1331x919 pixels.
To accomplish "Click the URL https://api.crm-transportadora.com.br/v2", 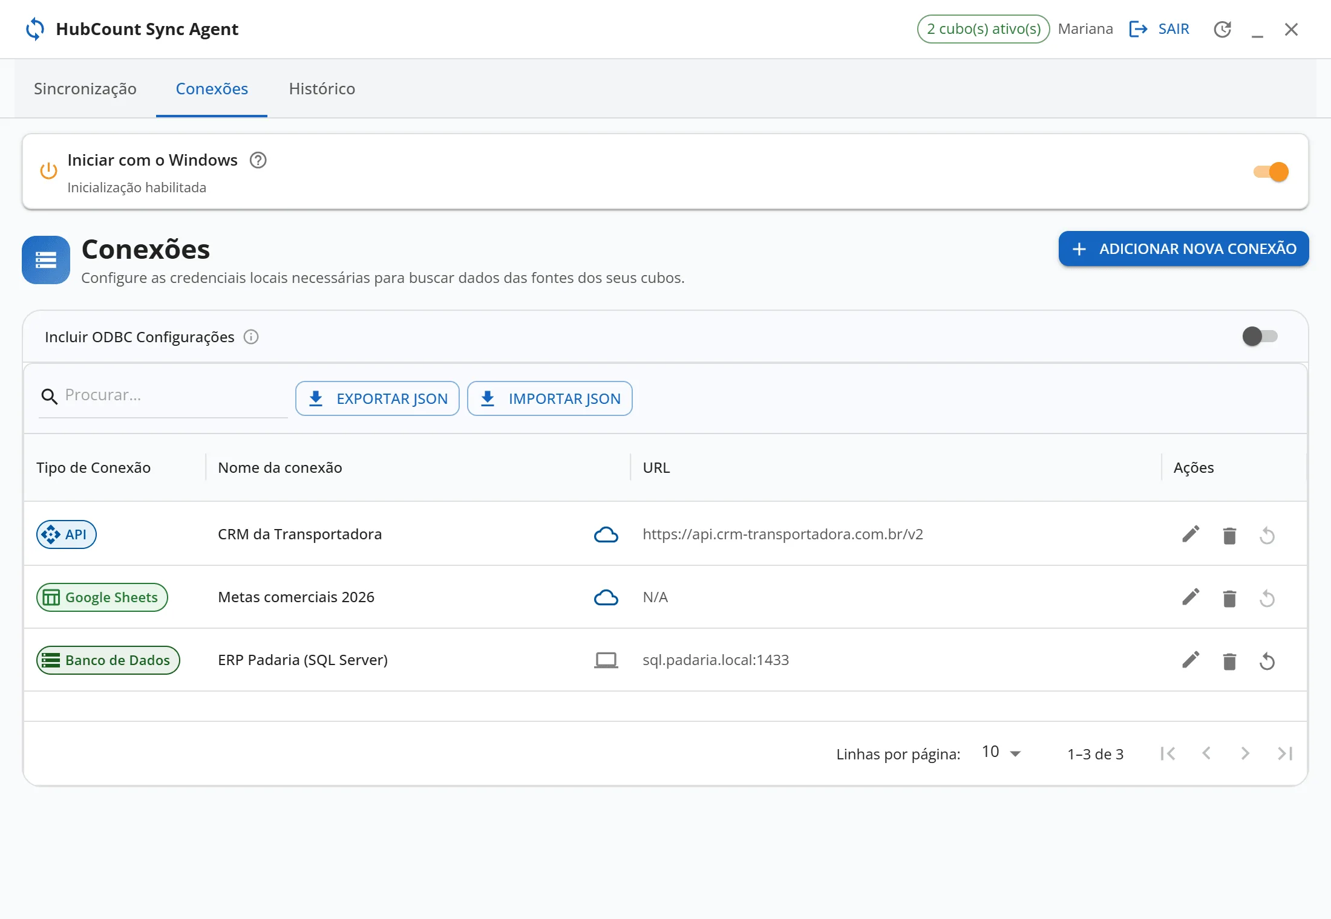I will coord(783,534).
